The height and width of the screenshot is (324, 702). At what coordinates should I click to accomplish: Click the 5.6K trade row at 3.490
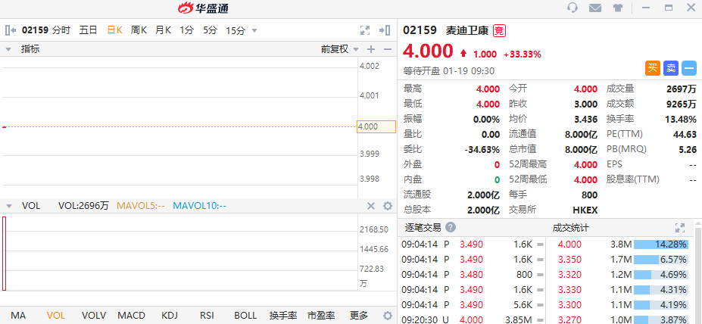point(473,305)
